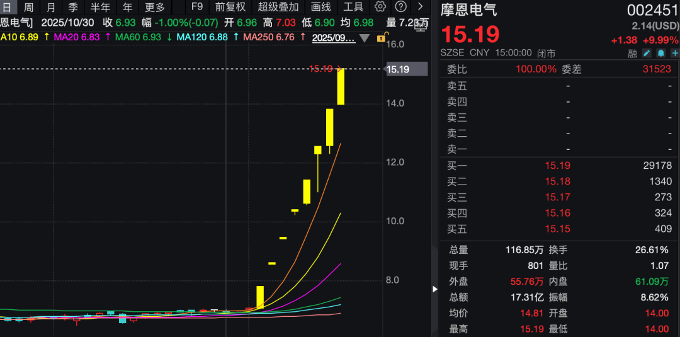Click the 15.19 price marker on axis
The height and width of the screenshot is (337, 680).
click(x=398, y=69)
